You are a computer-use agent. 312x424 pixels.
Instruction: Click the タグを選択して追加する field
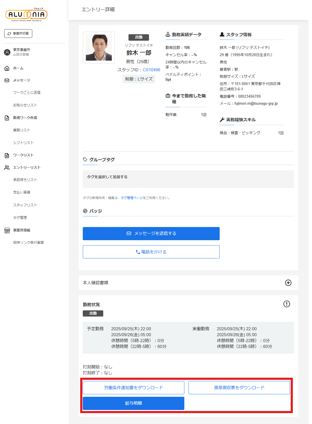188,179
